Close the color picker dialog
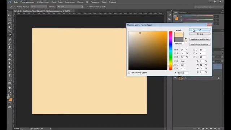Viewport: 231px width, 130px height. click(x=209, y=25)
